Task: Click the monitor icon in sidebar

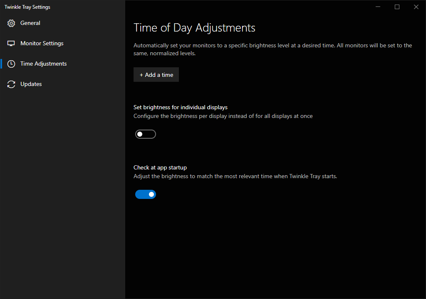Action: pos(11,44)
